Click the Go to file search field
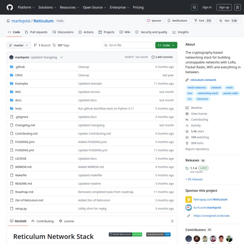Viewport: 244px width, 244px height. pyautogui.click(x=128, y=45)
